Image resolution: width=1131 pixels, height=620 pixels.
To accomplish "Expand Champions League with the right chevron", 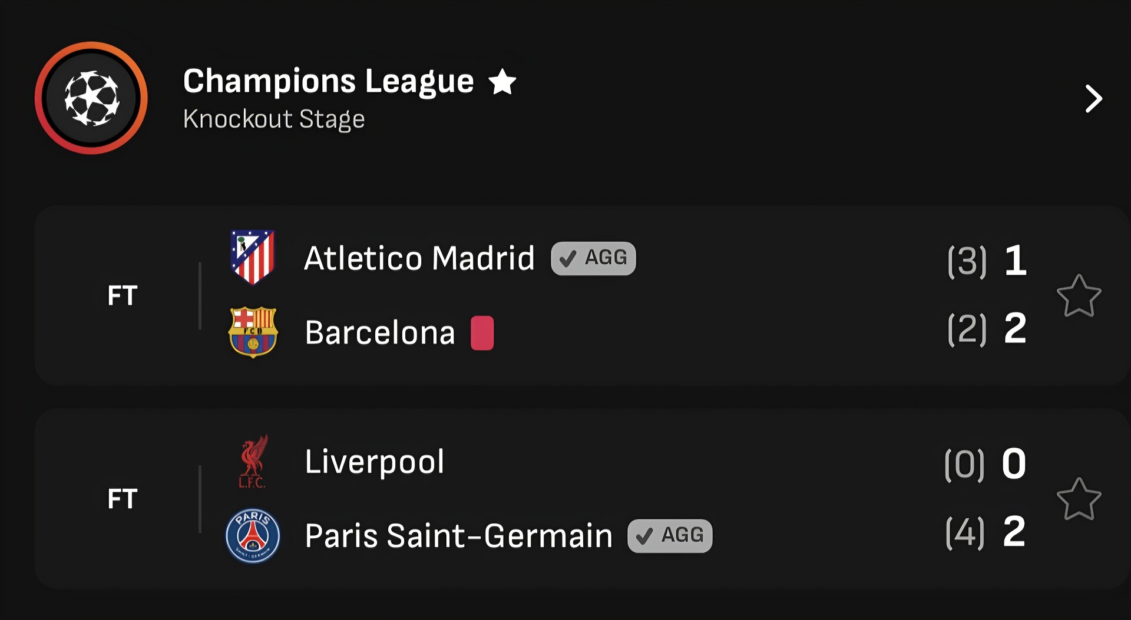I will tap(1093, 99).
